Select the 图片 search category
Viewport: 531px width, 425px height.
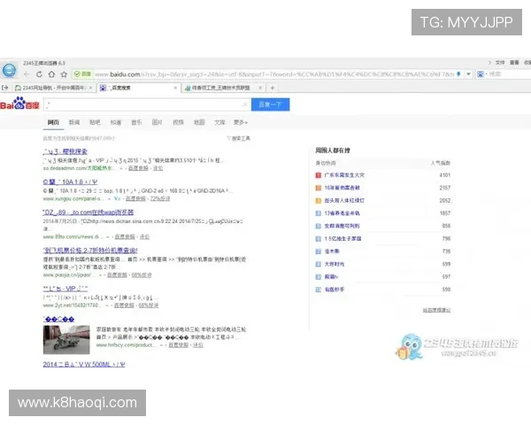coord(157,122)
